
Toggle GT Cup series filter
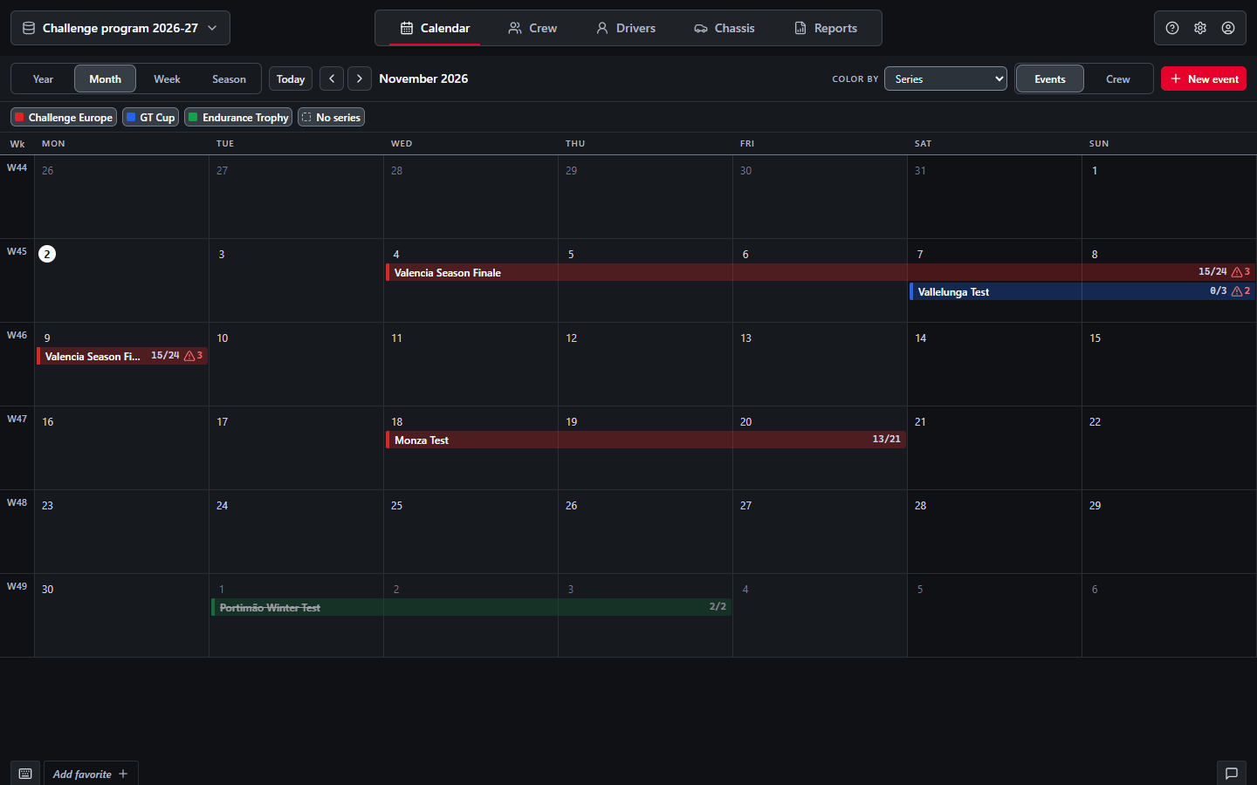pyautogui.click(x=150, y=117)
